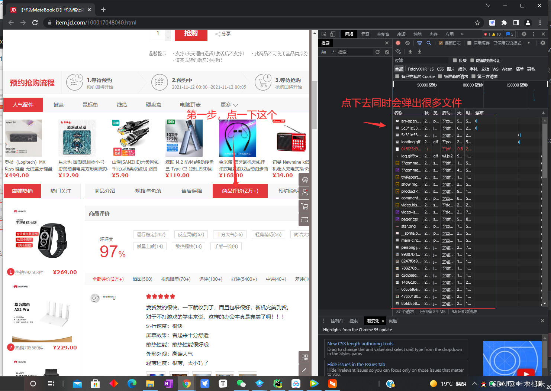Open the 商品评价(2万+) tab
551x391 pixels.
(240, 191)
